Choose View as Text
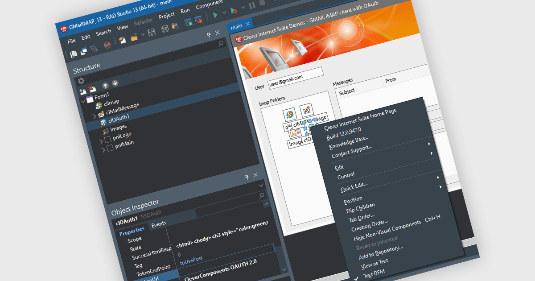The height and width of the screenshot is (281, 535). click(x=374, y=264)
